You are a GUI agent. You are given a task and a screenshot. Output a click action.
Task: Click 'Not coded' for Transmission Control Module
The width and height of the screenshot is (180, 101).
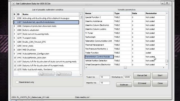click(150, 57)
